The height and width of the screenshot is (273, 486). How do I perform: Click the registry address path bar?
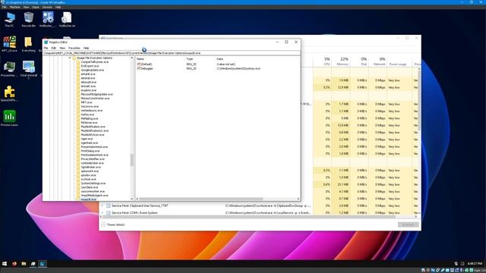point(172,53)
